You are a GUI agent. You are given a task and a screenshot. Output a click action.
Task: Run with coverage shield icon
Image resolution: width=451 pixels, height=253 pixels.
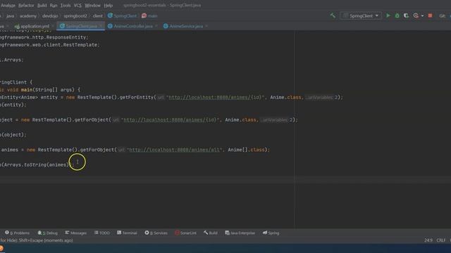tap(406, 15)
